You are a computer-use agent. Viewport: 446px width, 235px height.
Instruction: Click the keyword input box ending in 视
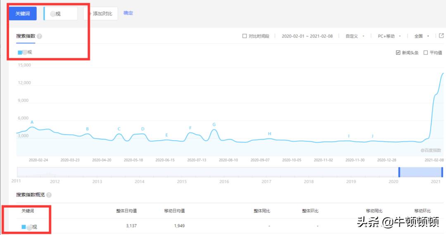61,14
